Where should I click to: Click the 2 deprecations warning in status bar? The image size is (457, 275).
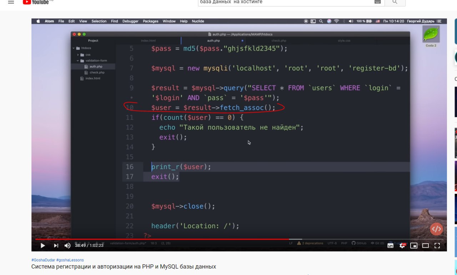click(311, 243)
